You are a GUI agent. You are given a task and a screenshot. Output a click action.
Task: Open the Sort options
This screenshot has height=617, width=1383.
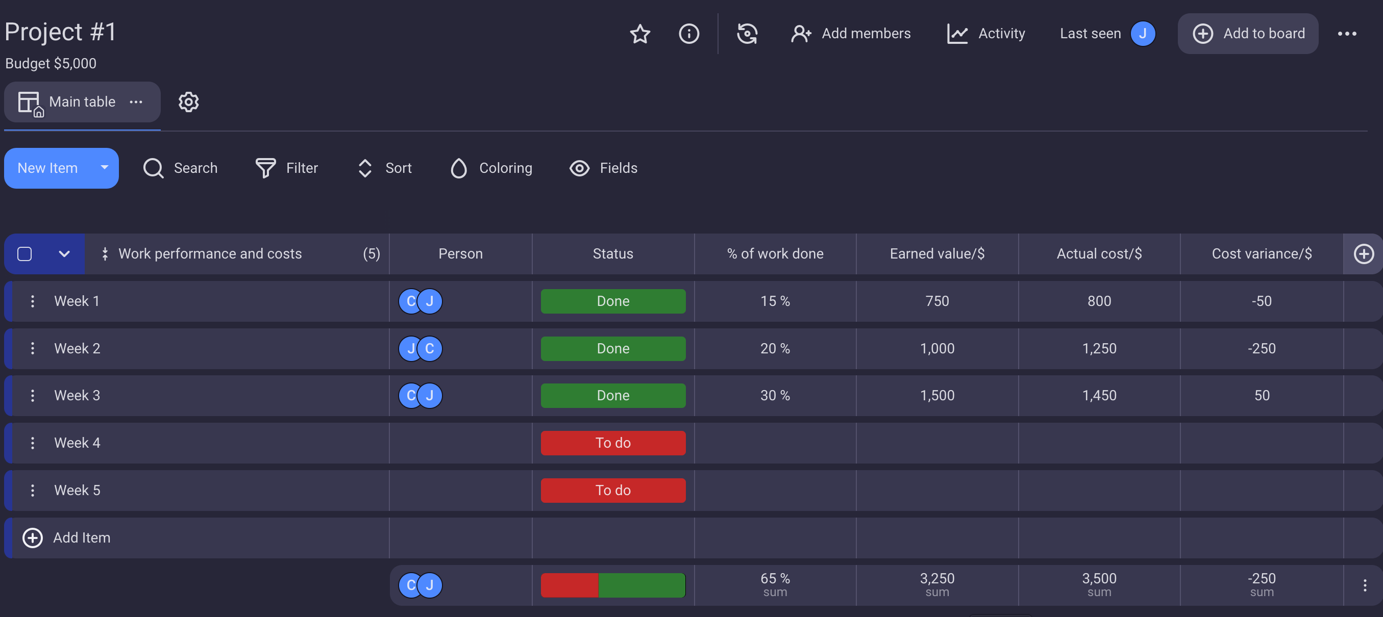384,168
